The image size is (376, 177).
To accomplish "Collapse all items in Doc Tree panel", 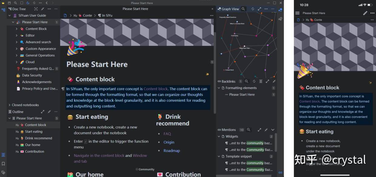I will 43,9.
